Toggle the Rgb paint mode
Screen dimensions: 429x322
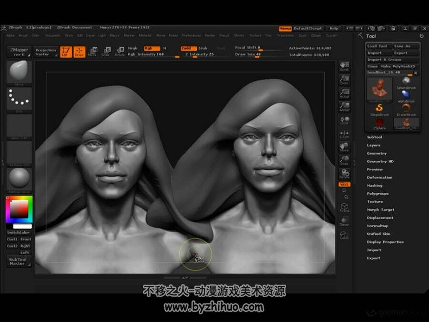tap(152, 48)
